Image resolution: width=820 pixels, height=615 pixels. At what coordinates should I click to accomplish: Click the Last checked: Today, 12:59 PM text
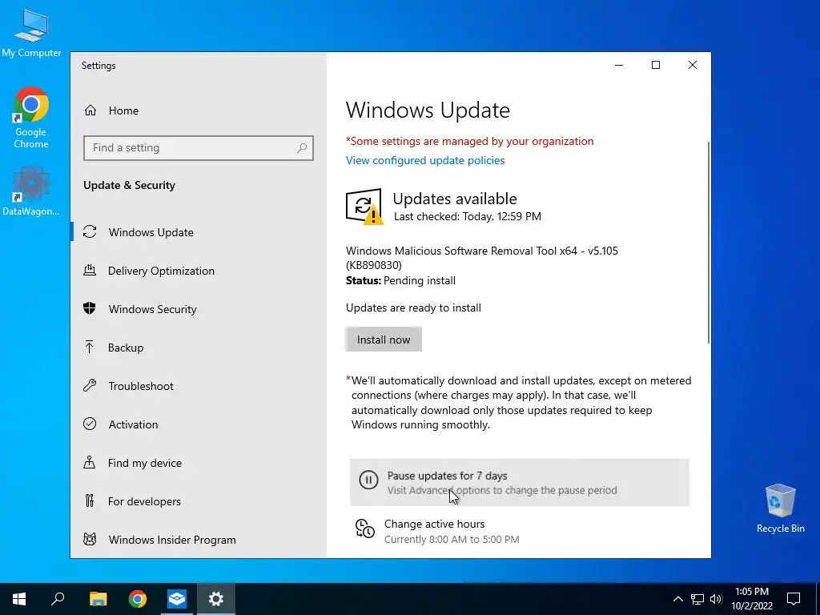click(x=467, y=216)
